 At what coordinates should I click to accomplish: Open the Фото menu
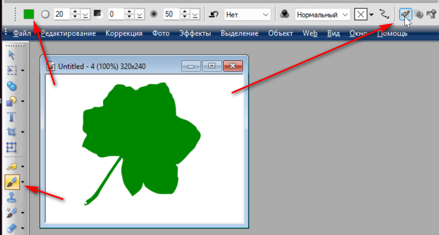coord(161,34)
